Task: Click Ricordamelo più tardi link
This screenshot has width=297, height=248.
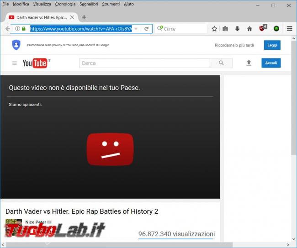Action: tap(234, 45)
